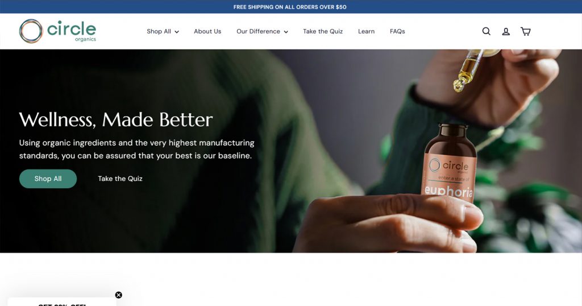Open the account profile icon
This screenshot has height=306, width=582.
(x=506, y=31)
